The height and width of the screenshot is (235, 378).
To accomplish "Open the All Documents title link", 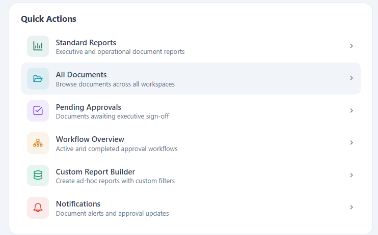I will pos(81,75).
